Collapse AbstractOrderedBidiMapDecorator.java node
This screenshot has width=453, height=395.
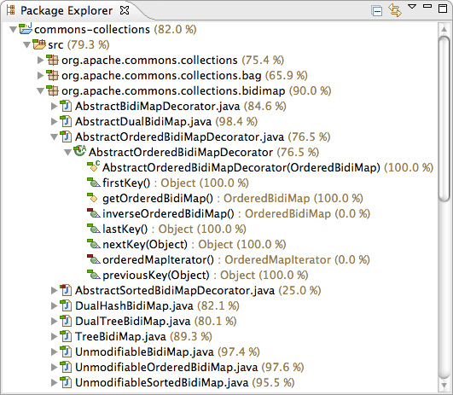tap(54, 137)
